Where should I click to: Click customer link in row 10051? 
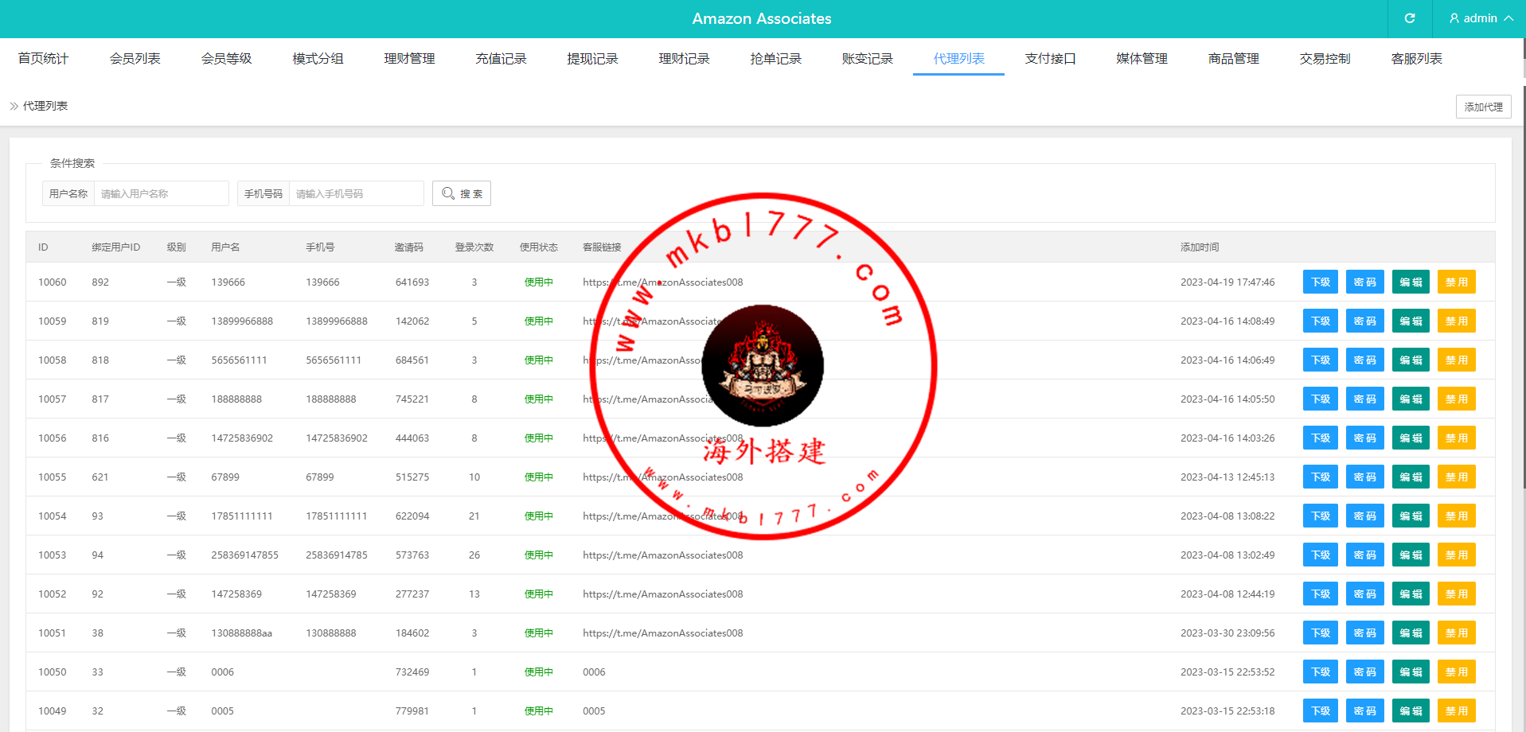tap(662, 633)
